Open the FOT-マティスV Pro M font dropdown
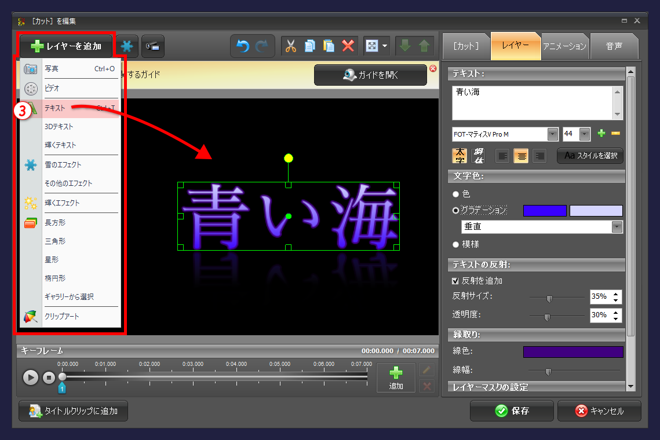 click(552, 134)
